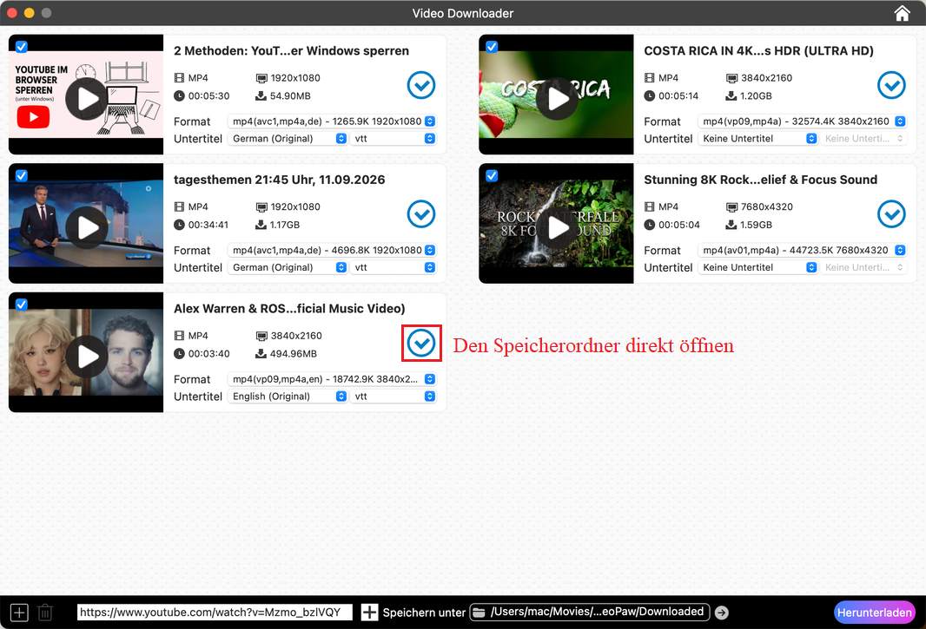The width and height of the screenshot is (926, 629).
Task: Add URL with plus icon beside link field
Action: coord(370,613)
